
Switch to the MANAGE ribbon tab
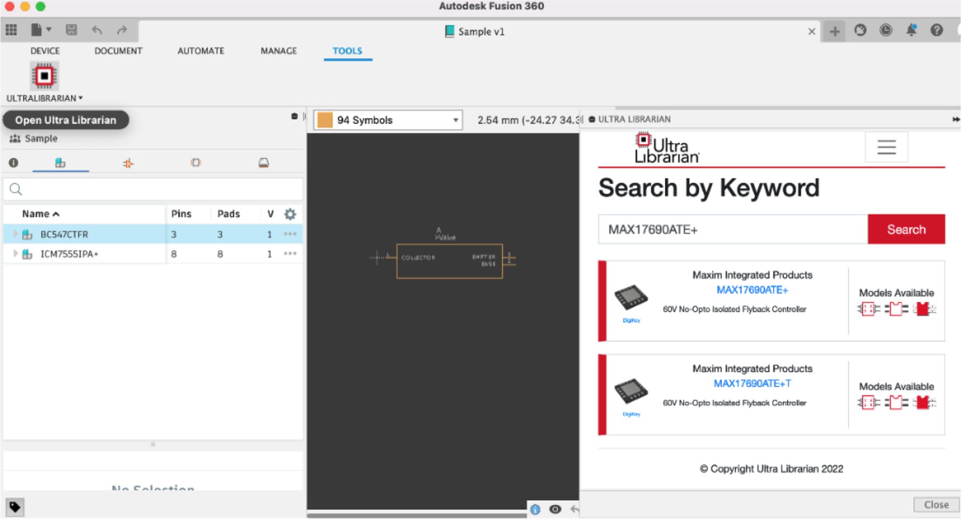click(x=278, y=51)
